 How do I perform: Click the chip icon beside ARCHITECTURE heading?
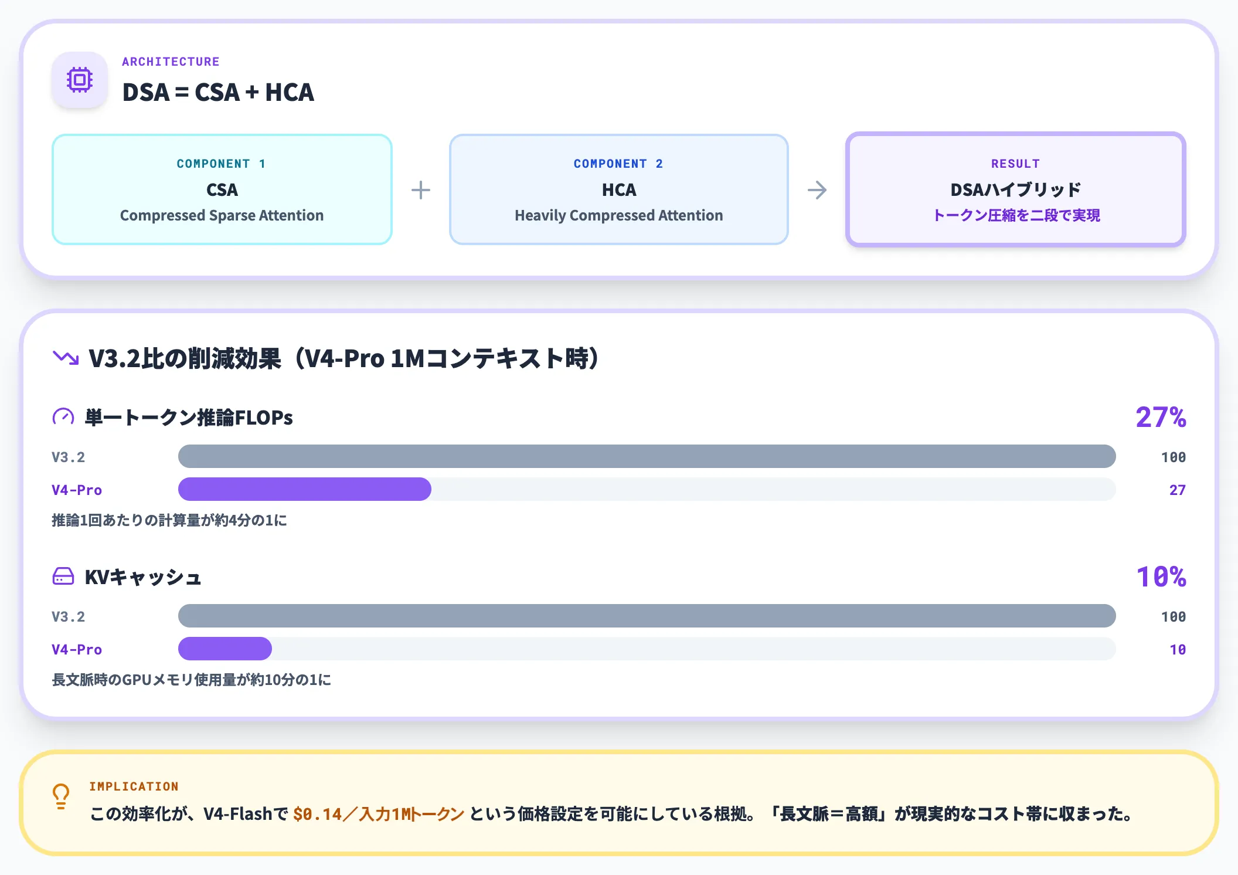(x=80, y=79)
